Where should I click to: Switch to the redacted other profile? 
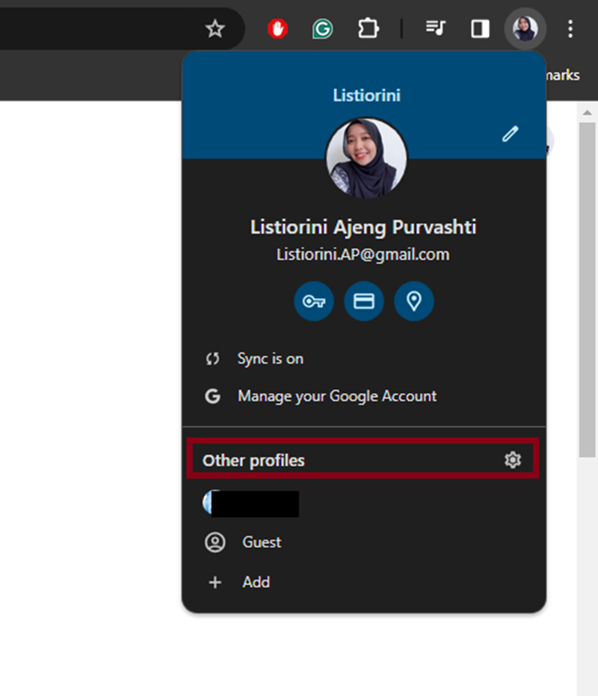pos(253,504)
